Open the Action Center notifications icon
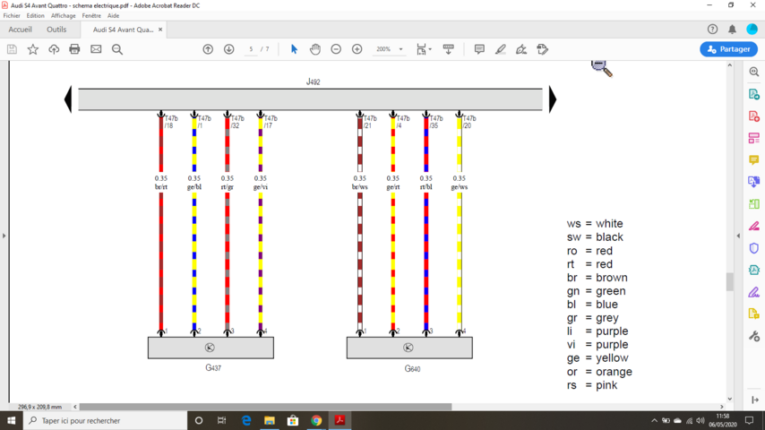 (x=750, y=420)
